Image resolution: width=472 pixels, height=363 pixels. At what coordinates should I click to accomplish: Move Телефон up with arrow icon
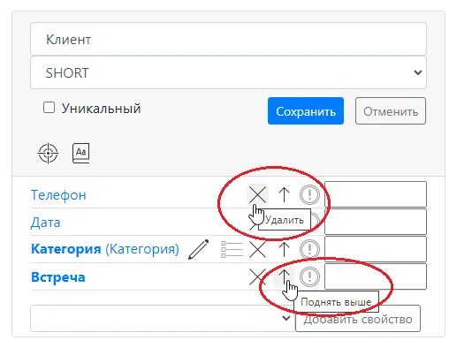284,194
